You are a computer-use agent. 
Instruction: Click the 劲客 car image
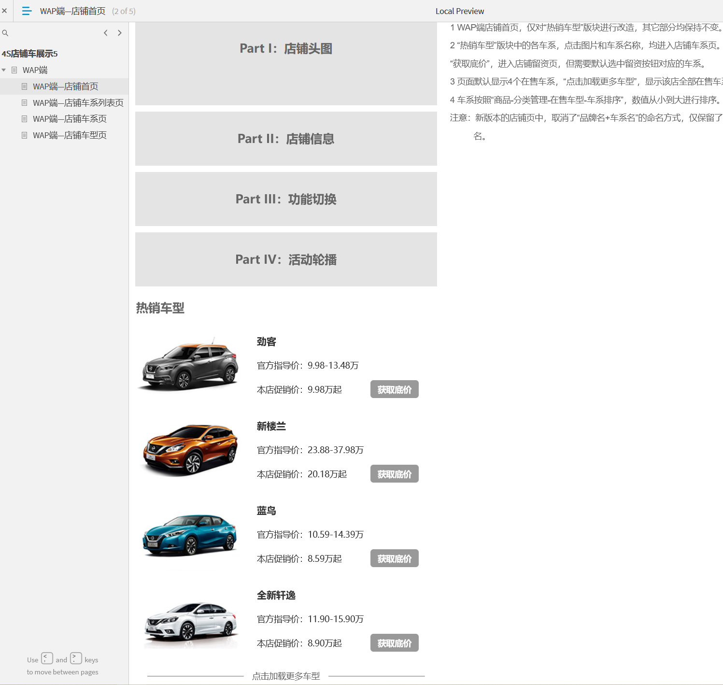(190, 365)
